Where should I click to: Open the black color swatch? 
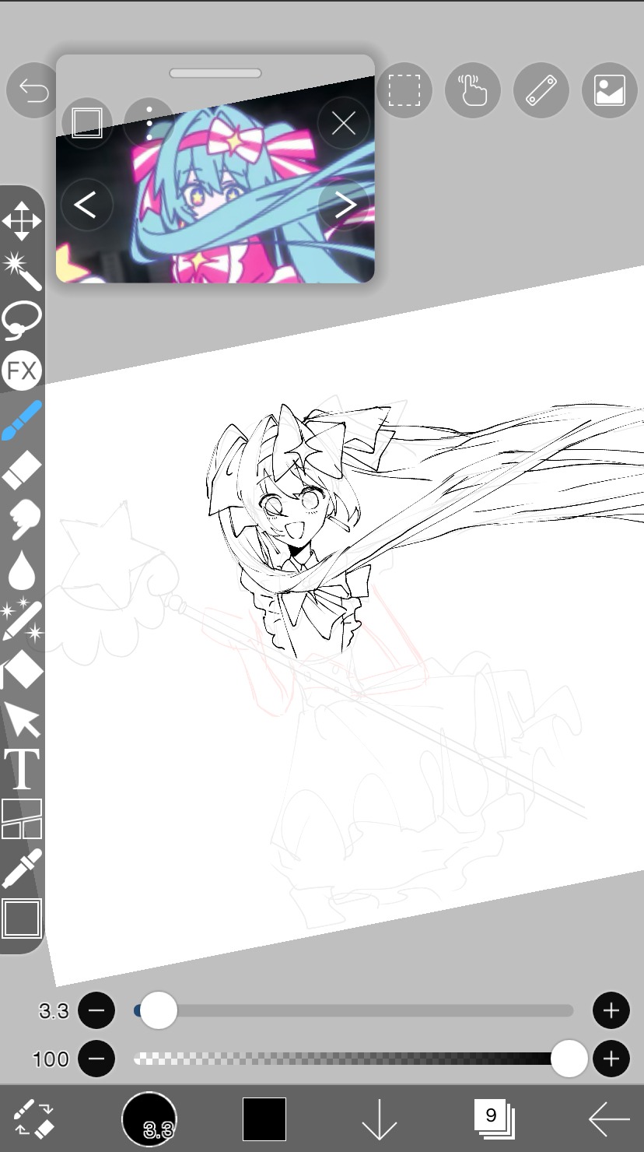coord(264,1119)
